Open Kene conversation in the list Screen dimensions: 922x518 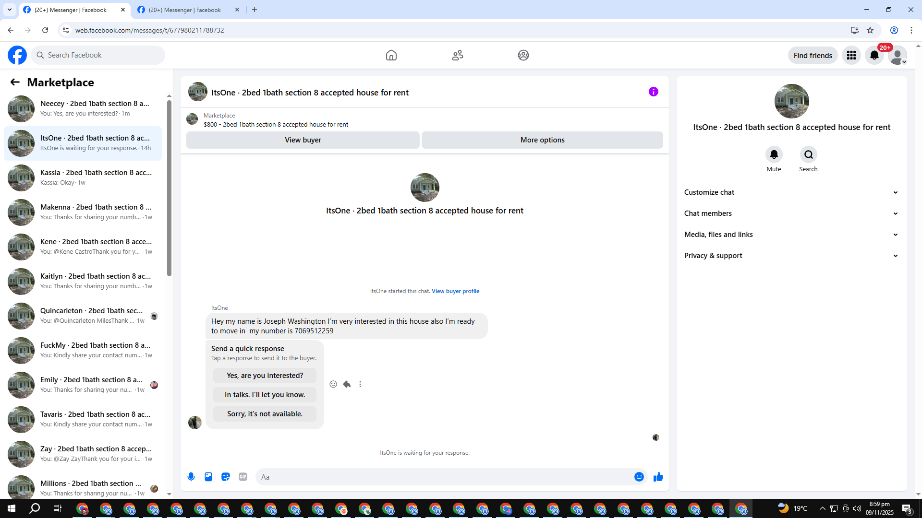click(83, 247)
